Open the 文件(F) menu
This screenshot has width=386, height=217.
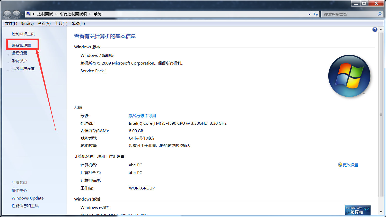pyautogui.click(x=11, y=23)
